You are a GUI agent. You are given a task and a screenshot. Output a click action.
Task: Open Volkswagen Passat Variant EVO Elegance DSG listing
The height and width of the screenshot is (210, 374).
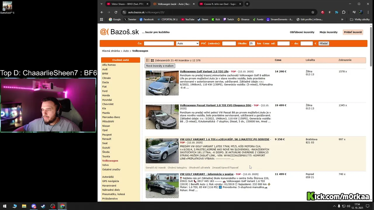[x=216, y=105]
